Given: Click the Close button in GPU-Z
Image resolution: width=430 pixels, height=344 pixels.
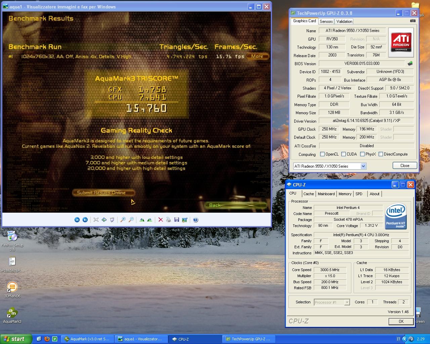Looking at the screenshot, I should pos(405,166).
